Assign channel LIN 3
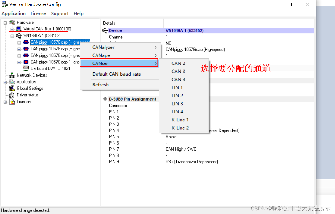Screen dimensions: 335x214 pos(184,104)
